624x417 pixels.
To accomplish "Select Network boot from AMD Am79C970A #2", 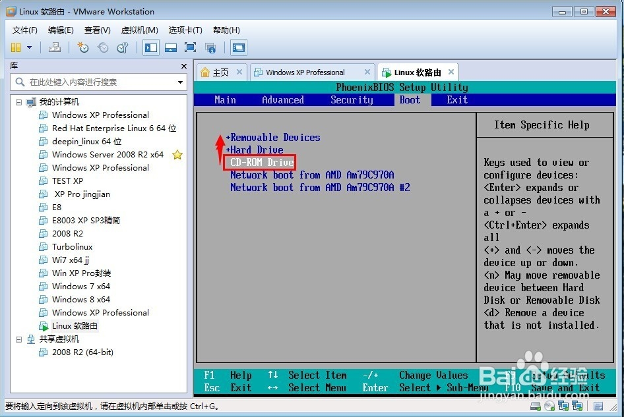I will pyautogui.click(x=320, y=187).
